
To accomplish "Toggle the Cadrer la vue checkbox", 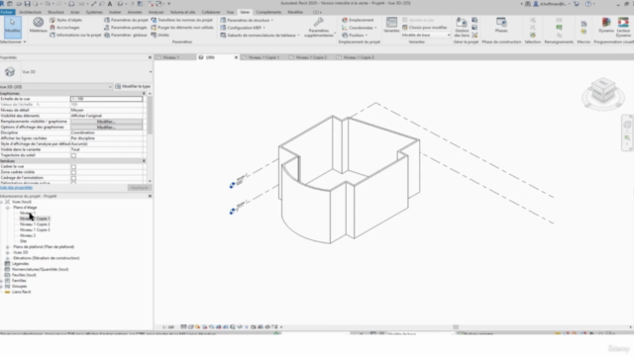I will (x=73, y=167).
